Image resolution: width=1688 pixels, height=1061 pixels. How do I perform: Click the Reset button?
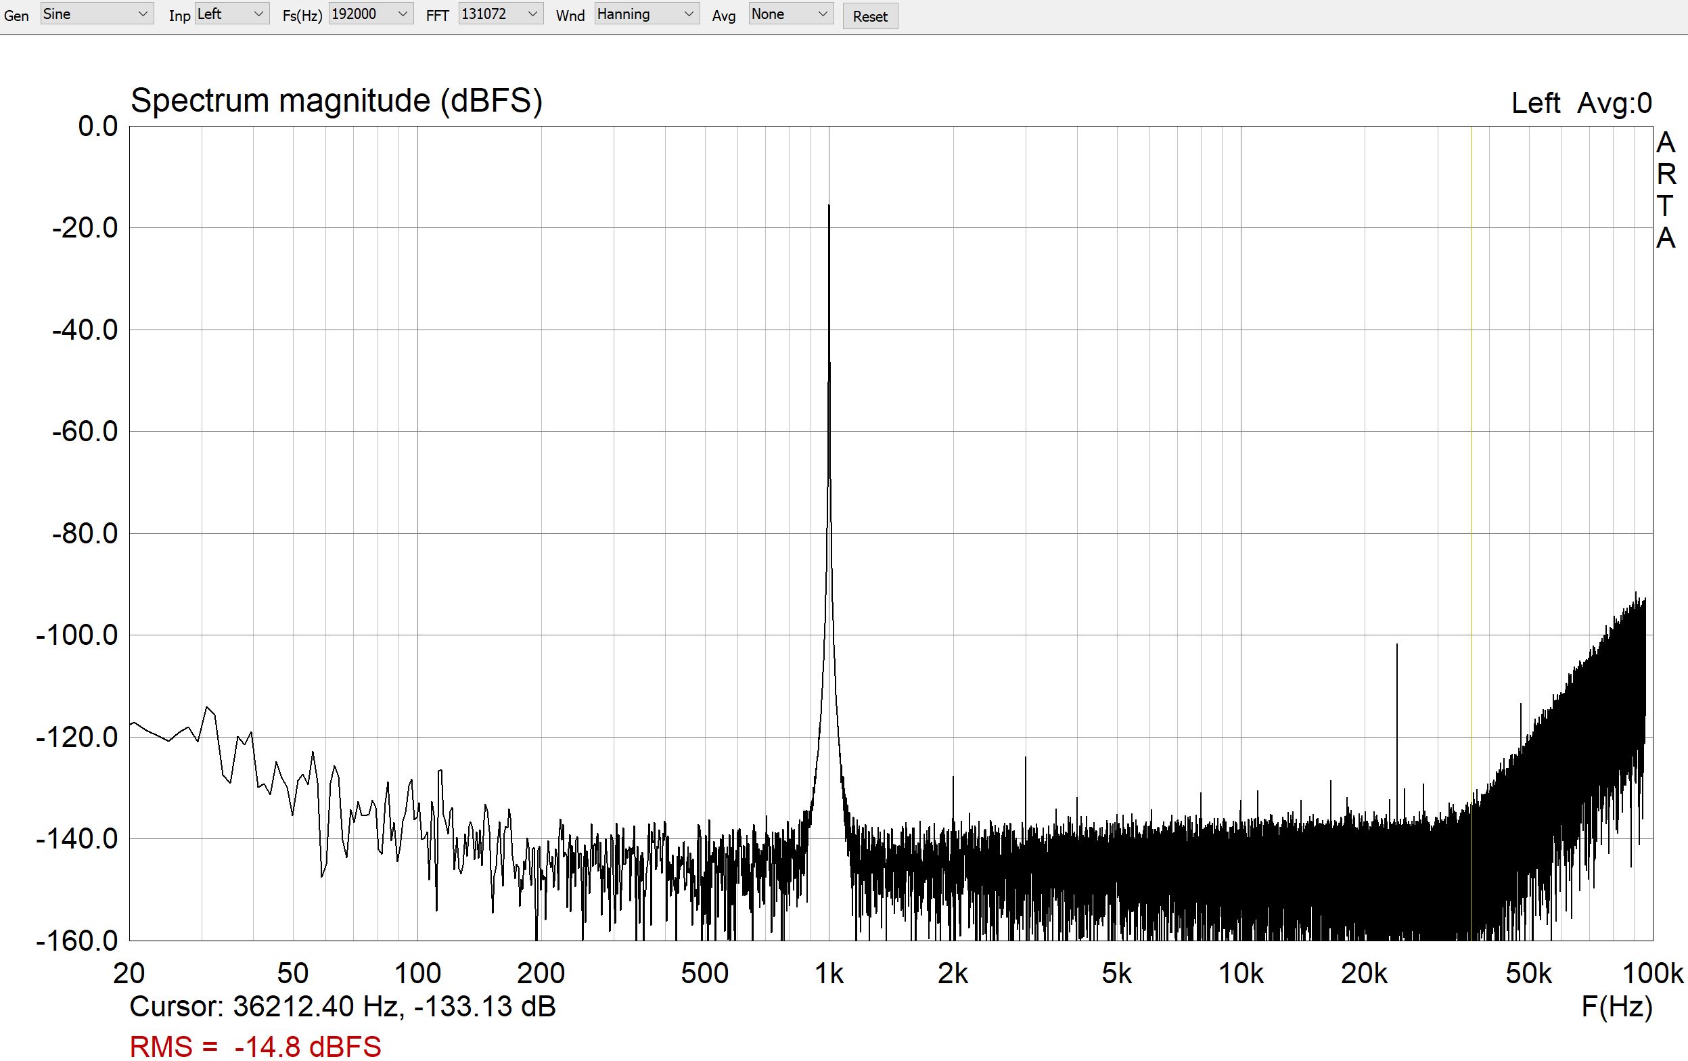pyautogui.click(x=870, y=16)
